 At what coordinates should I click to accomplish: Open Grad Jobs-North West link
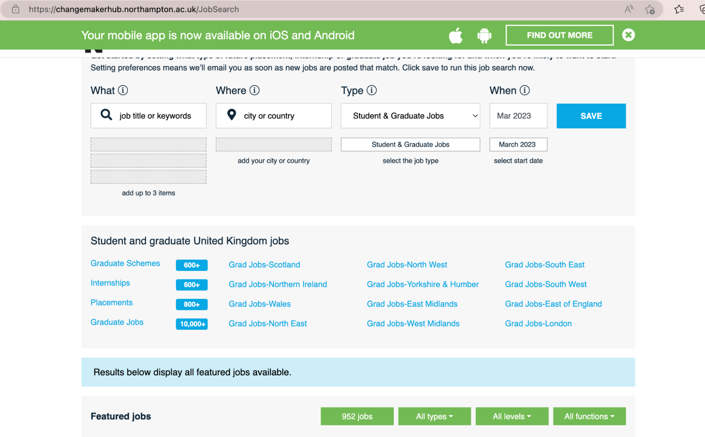click(x=407, y=265)
